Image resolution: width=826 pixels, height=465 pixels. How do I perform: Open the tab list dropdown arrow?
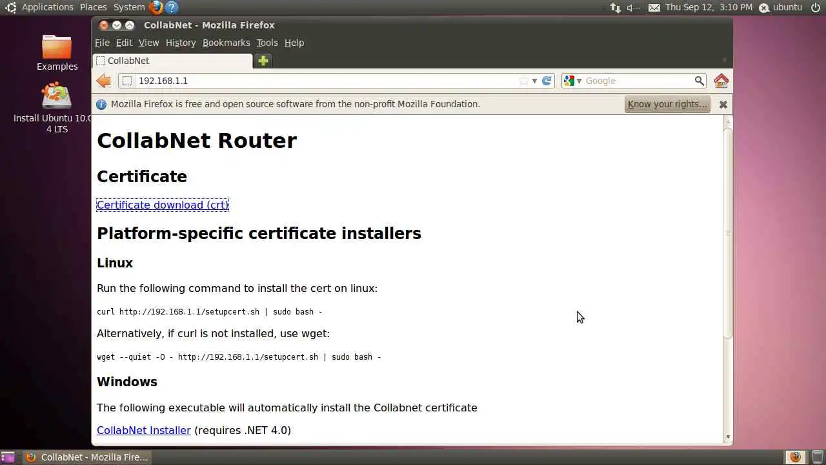[x=724, y=61]
